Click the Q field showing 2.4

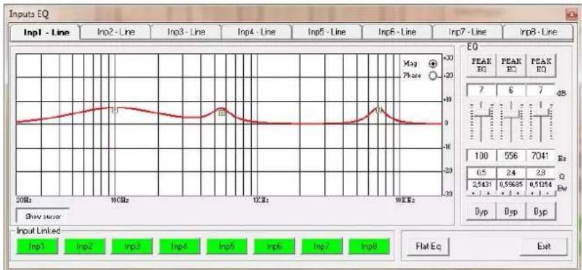click(511, 173)
